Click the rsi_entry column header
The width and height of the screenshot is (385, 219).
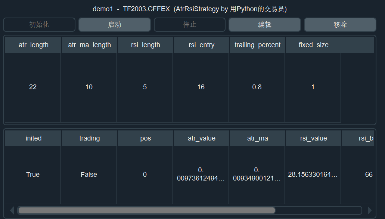pyautogui.click(x=201, y=45)
